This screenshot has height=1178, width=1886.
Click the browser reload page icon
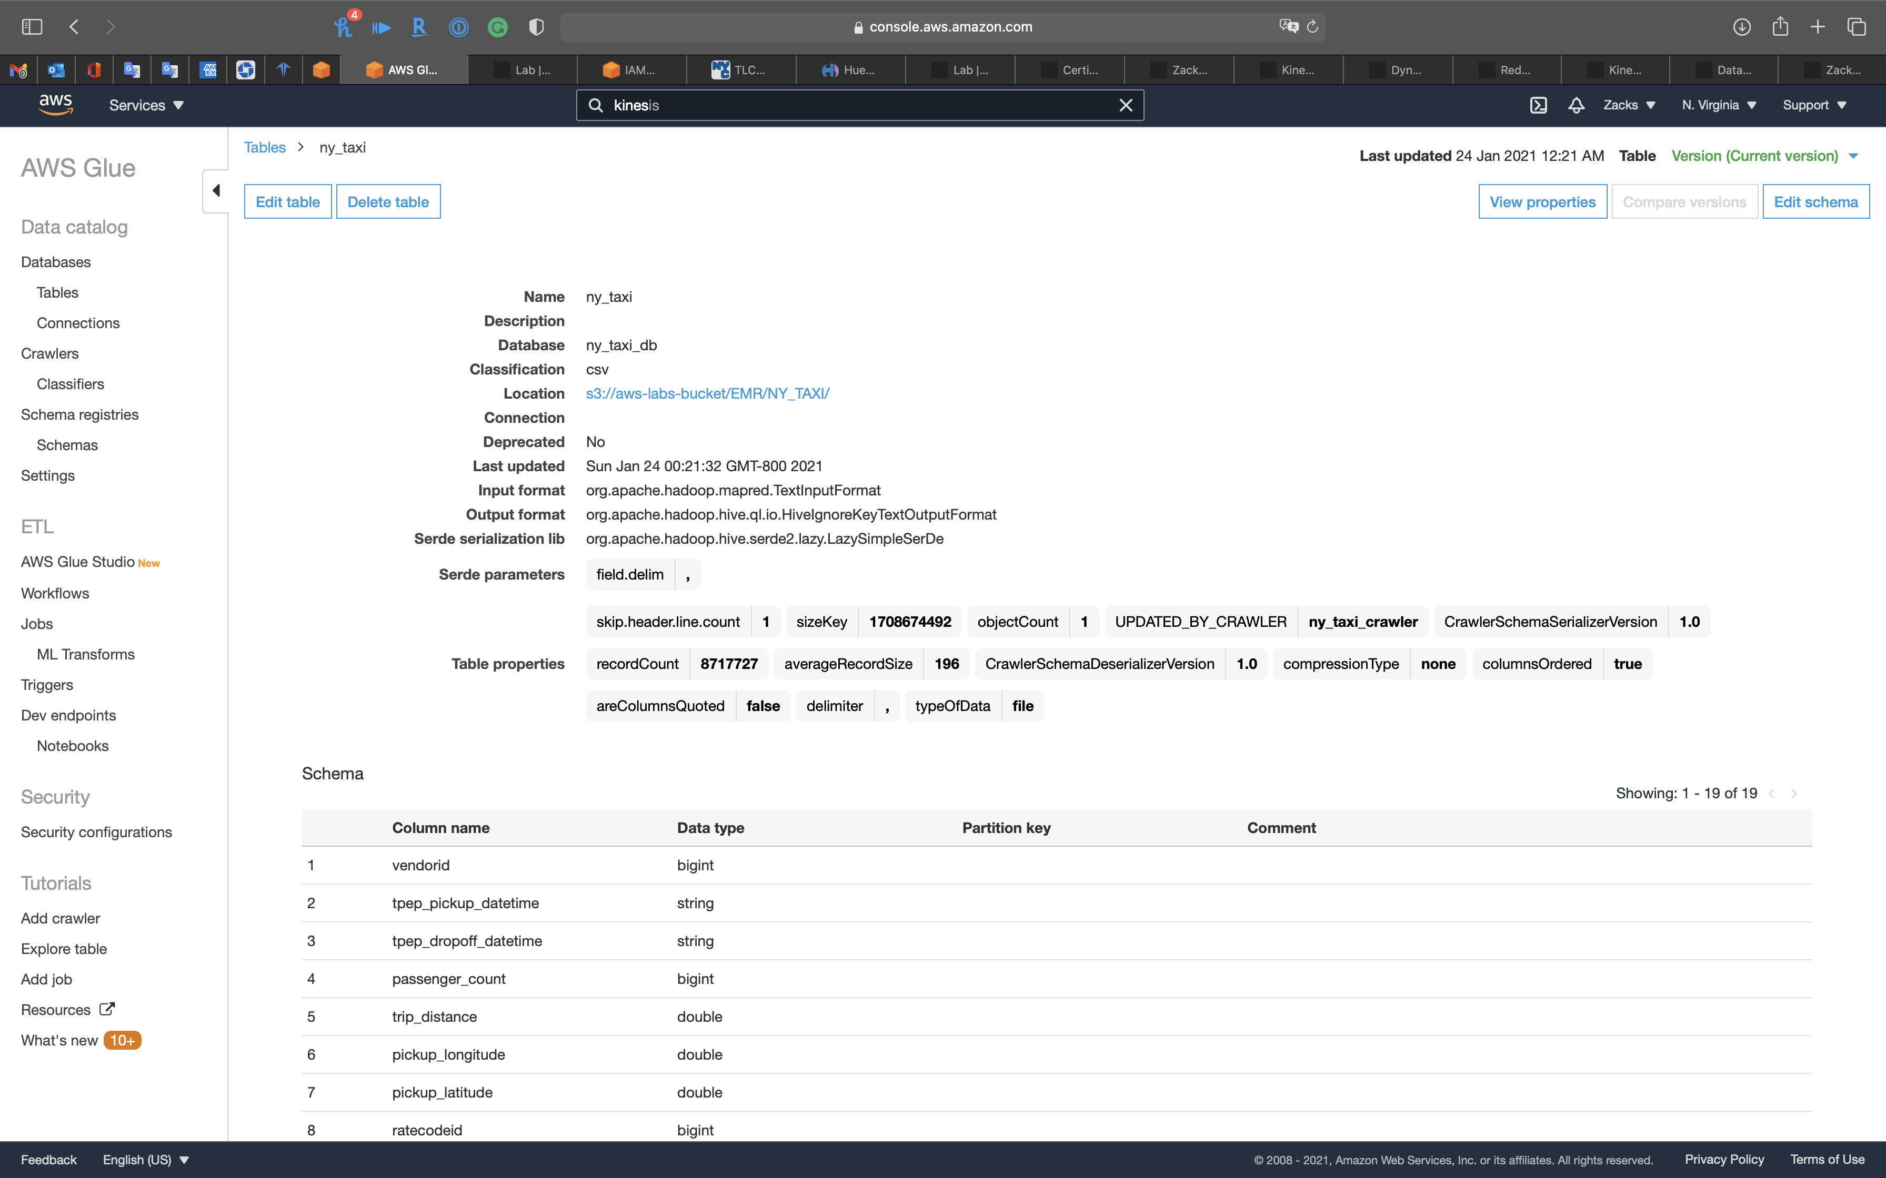[x=1312, y=26]
